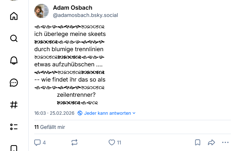Click the post timestamp 16:03 · 25.02.2026
This screenshot has height=151, width=234.
(54, 113)
